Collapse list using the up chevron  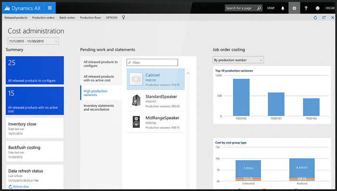188,73
